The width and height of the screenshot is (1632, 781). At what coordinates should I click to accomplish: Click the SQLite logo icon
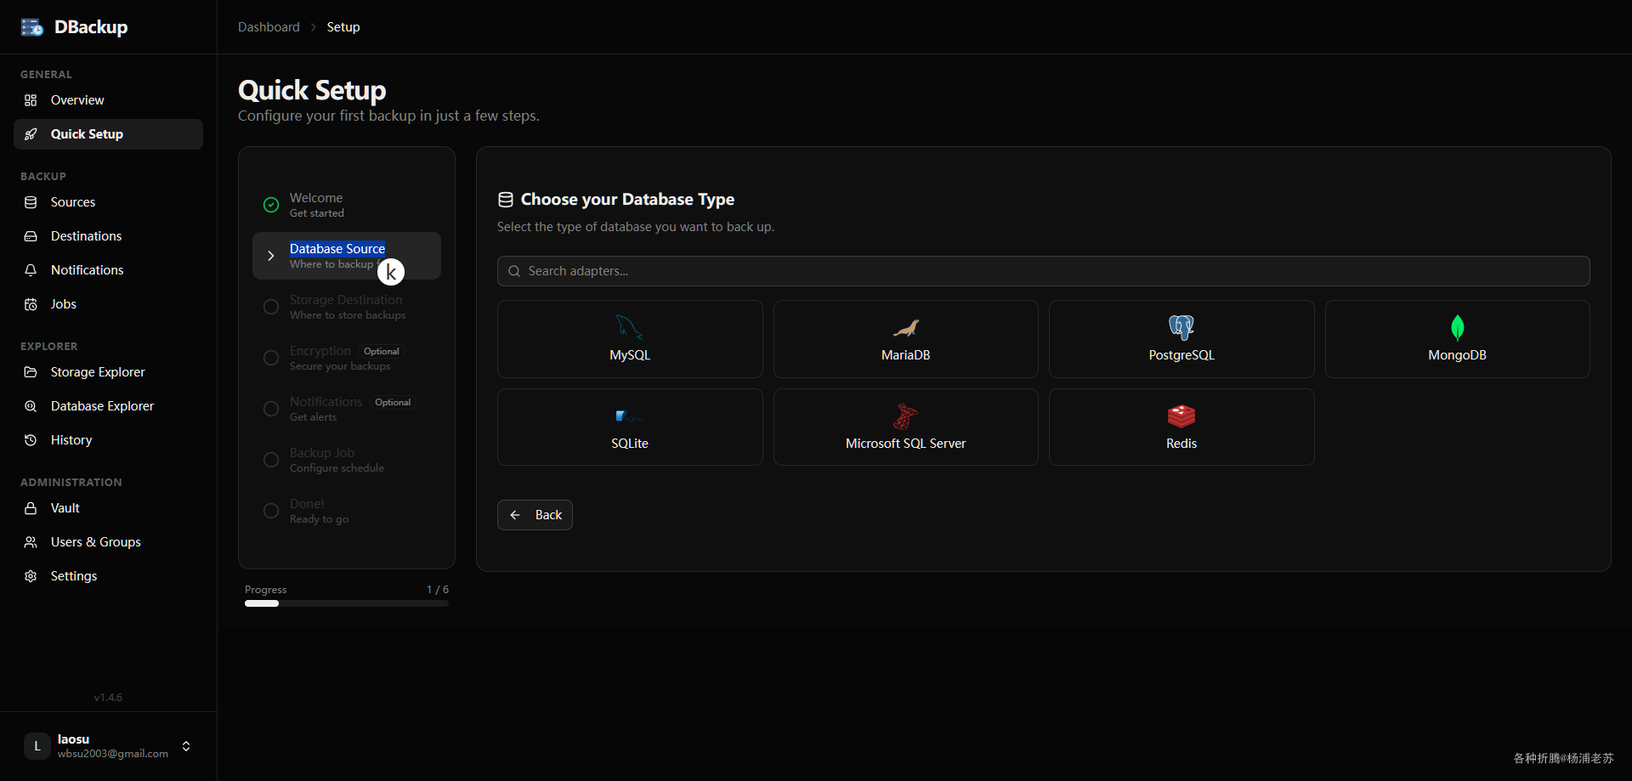pos(629,416)
